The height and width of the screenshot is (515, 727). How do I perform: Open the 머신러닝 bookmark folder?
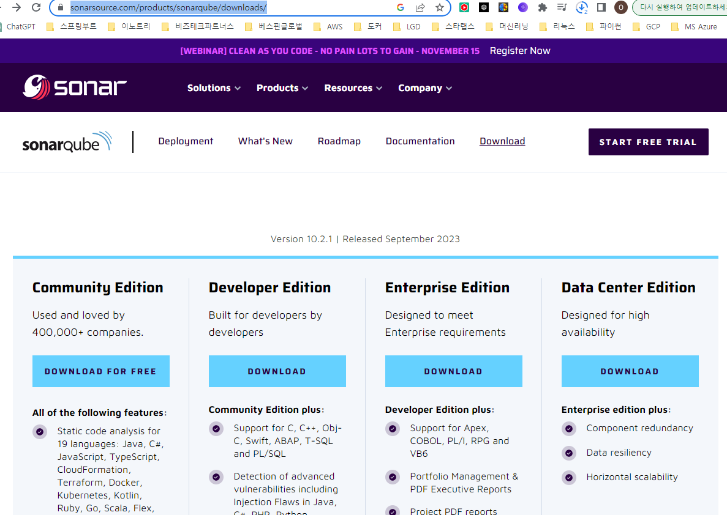[x=507, y=27]
